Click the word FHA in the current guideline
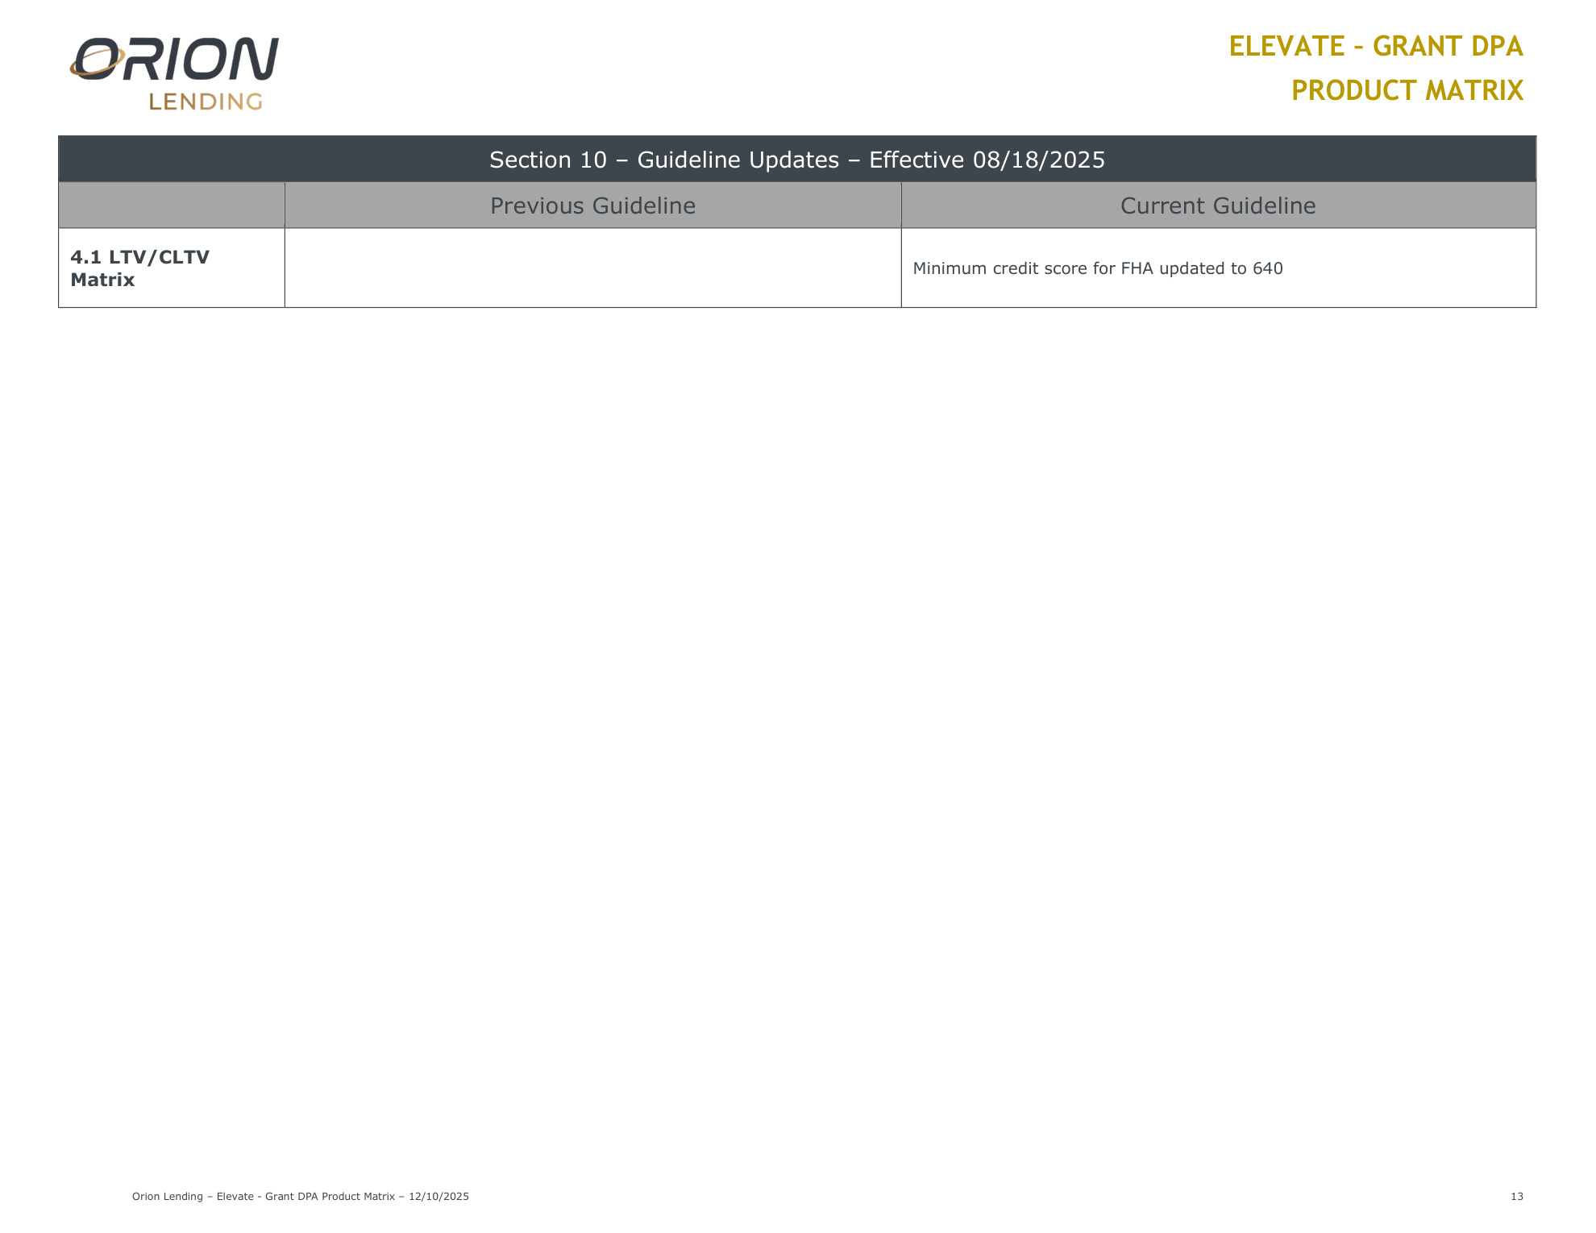The height and width of the screenshot is (1233, 1596). (x=1137, y=268)
